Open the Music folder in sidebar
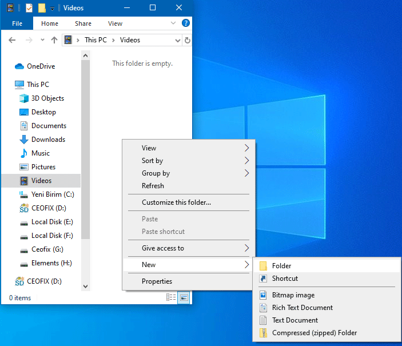 pos(40,153)
